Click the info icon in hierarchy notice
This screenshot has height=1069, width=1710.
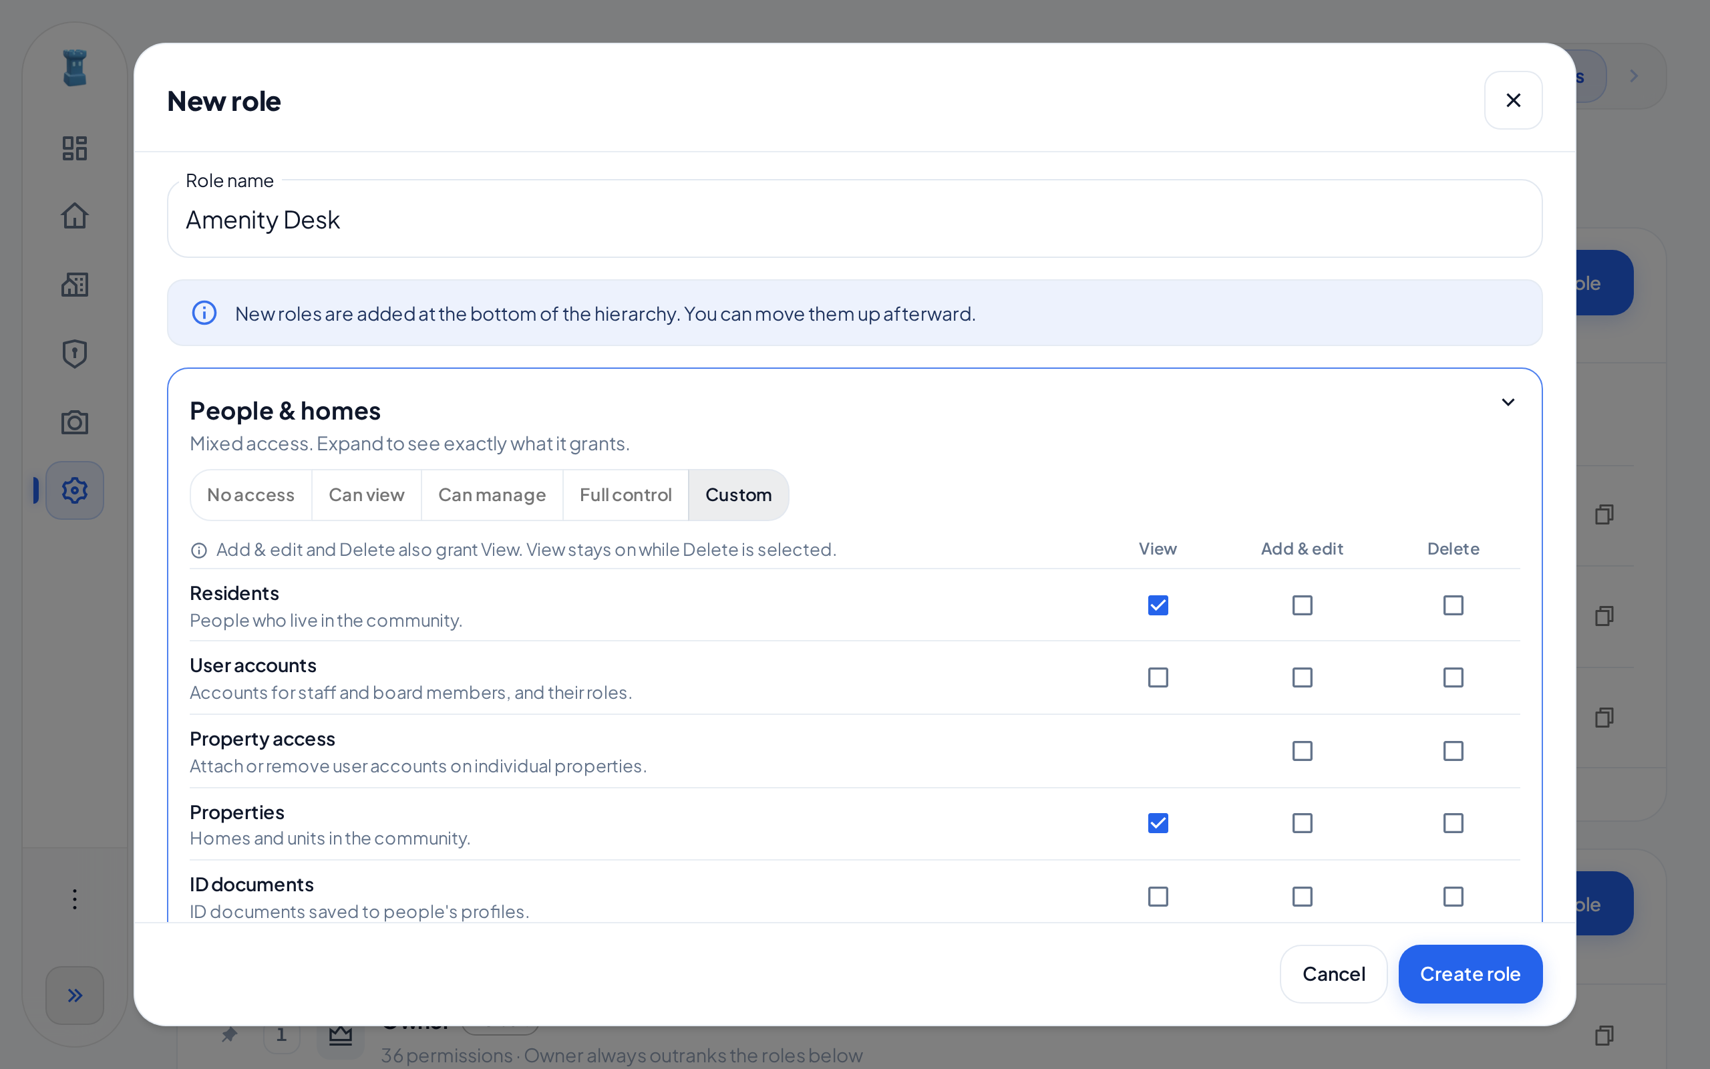(204, 313)
